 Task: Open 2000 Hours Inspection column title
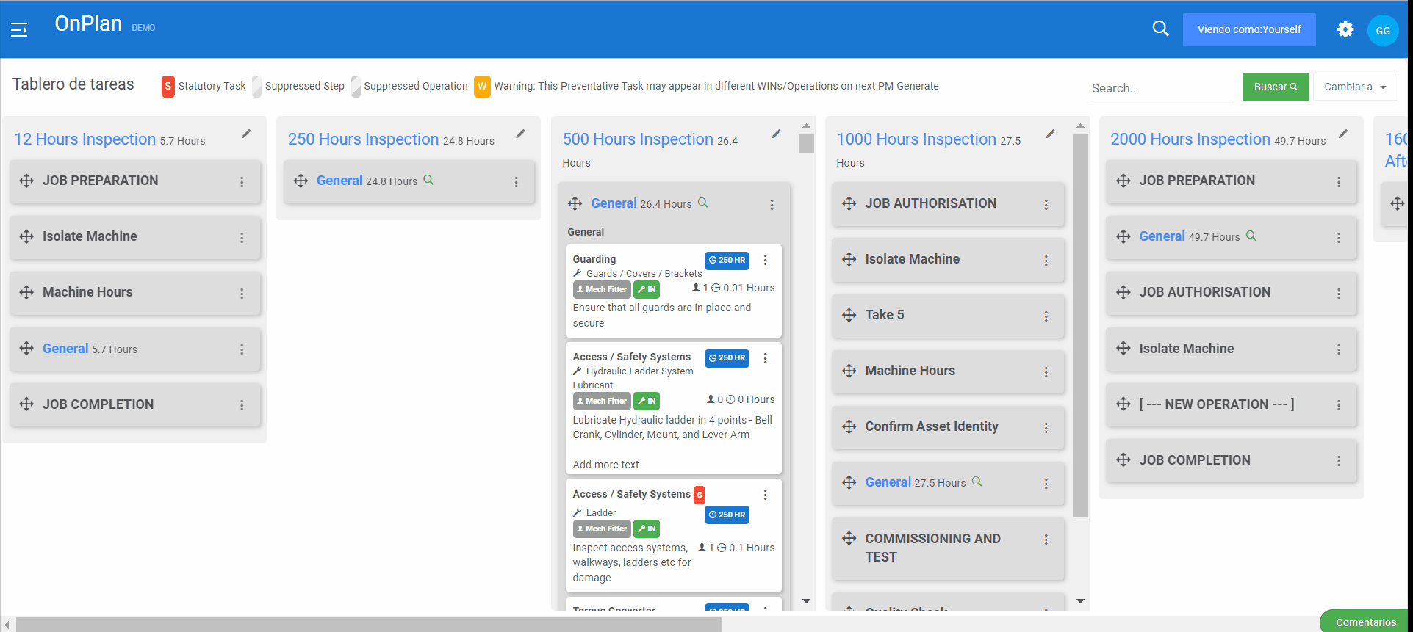(x=1190, y=139)
